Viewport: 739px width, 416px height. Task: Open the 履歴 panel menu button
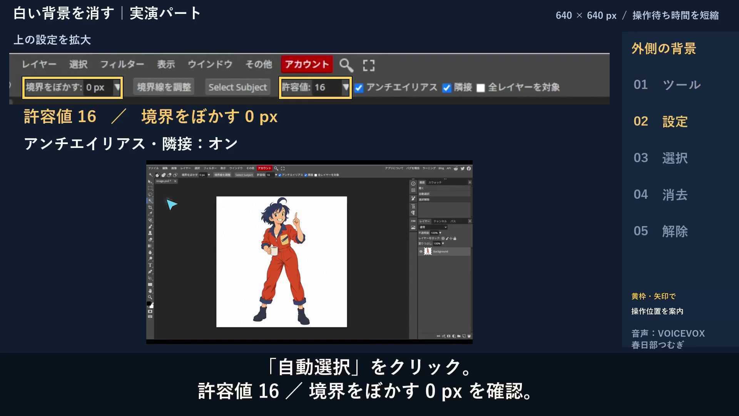[470, 182]
